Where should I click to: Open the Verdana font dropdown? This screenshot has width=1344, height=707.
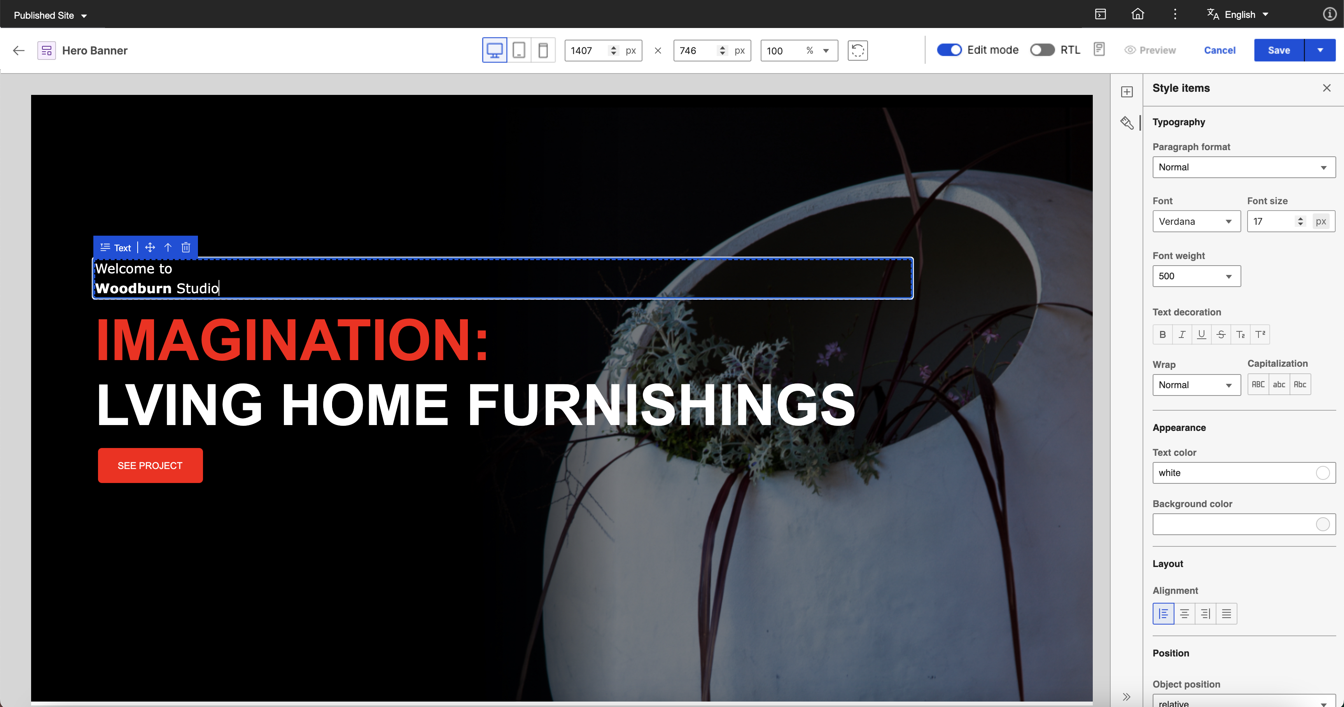1196,221
